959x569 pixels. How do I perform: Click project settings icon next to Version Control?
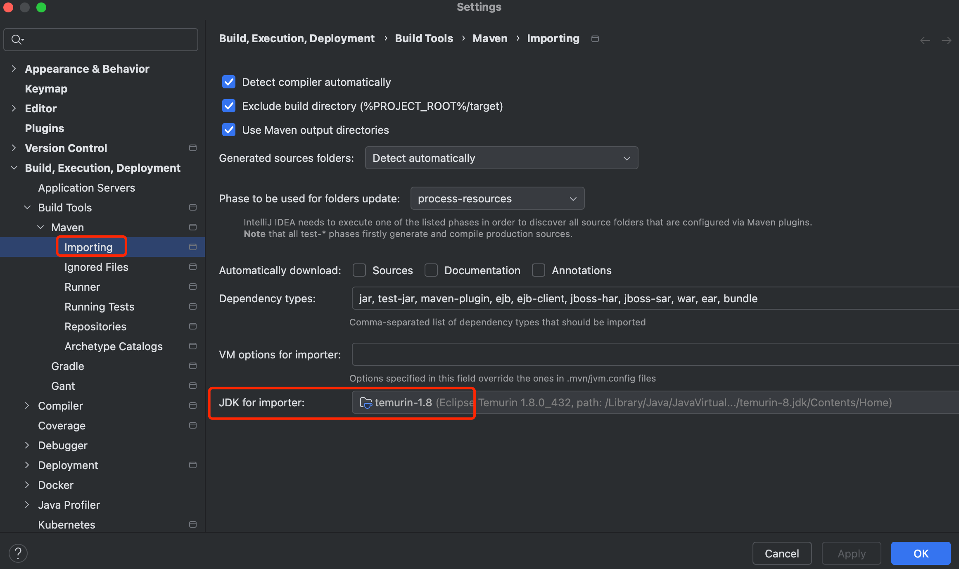(192, 148)
